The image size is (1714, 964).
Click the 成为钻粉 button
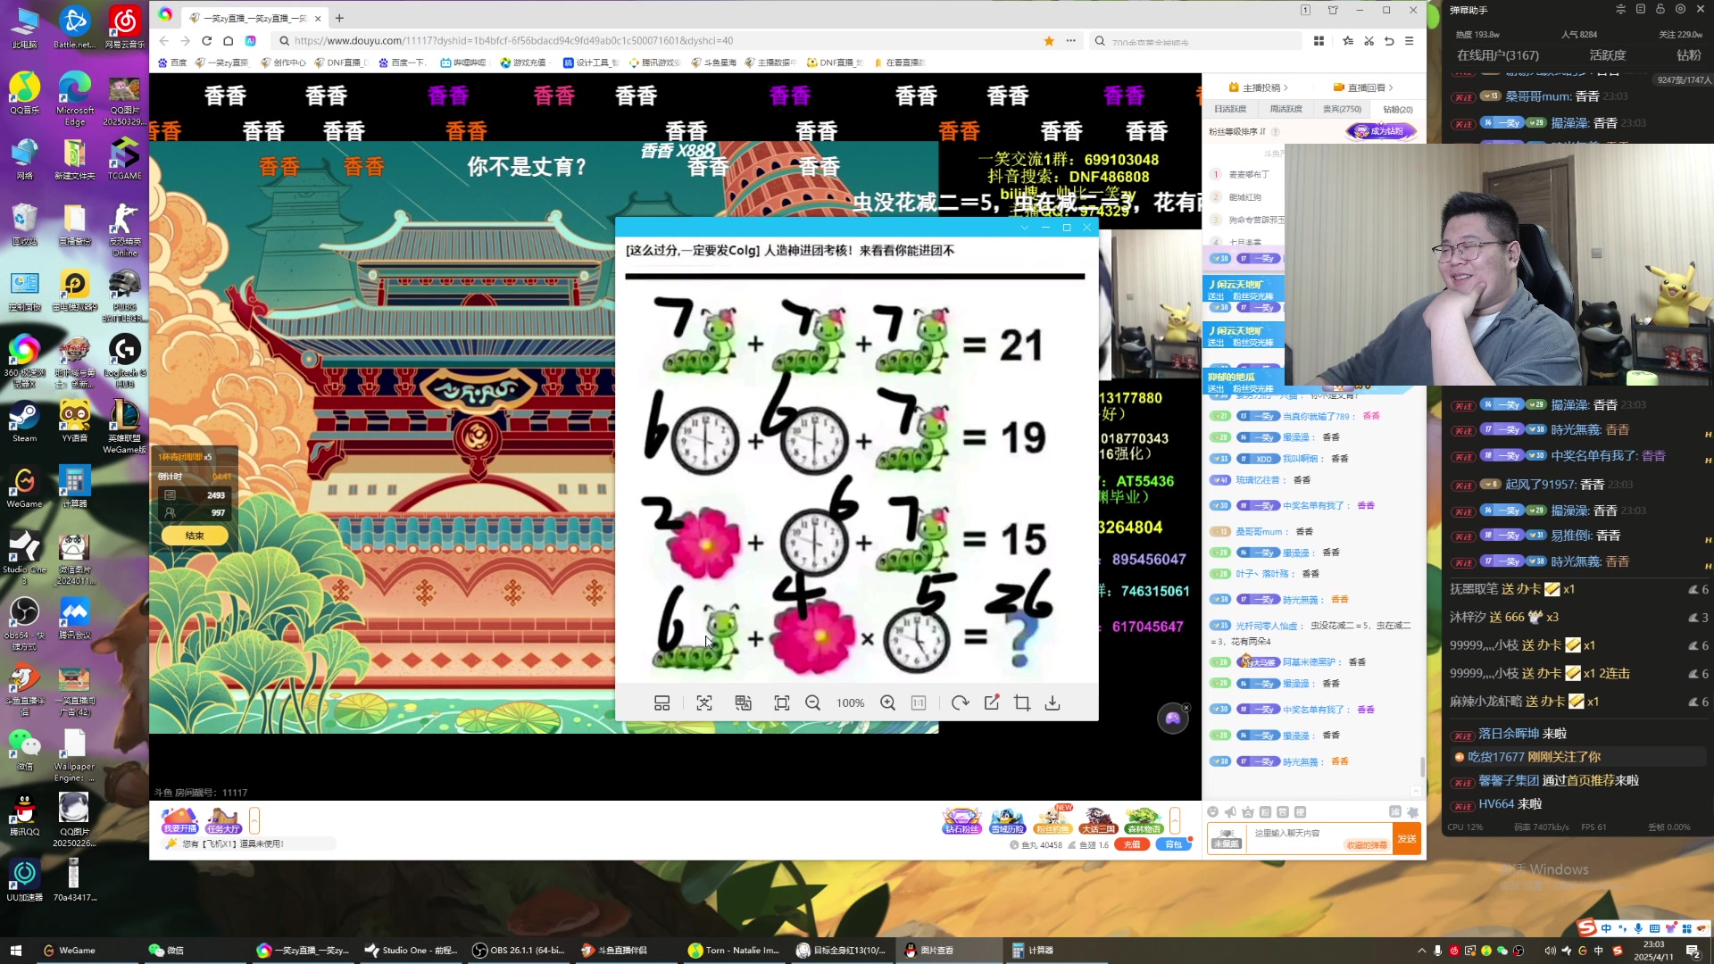pos(1381,131)
